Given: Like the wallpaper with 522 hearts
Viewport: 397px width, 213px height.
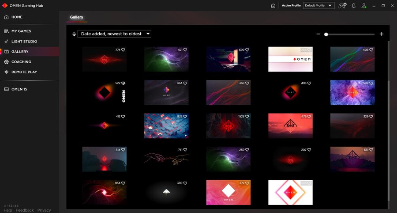Looking at the screenshot, I should (x=123, y=83).
